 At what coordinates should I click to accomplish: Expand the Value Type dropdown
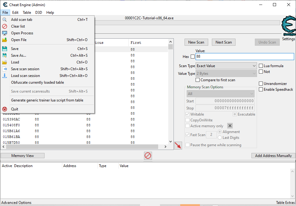point(226,74)
